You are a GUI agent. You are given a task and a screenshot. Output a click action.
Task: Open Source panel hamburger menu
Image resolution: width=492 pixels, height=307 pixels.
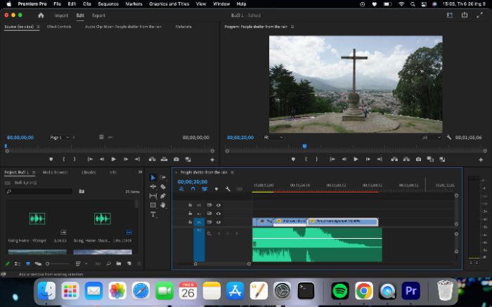[x=38, y=27]
